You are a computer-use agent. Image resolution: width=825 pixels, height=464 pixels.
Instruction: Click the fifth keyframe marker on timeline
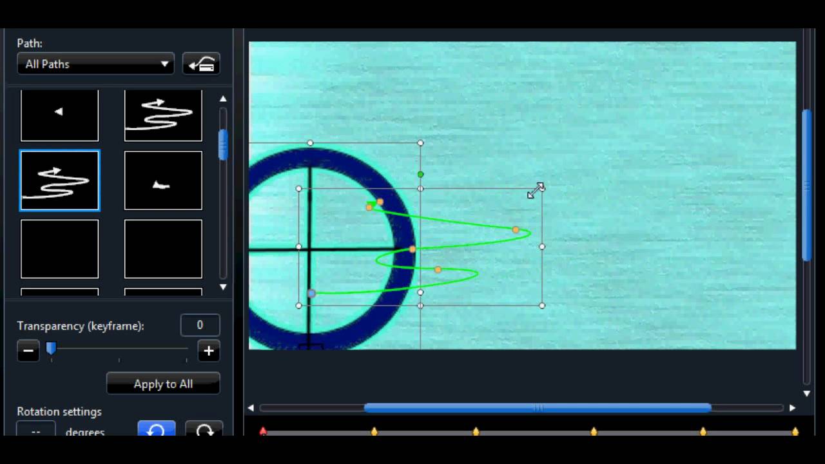click(703, 431)
